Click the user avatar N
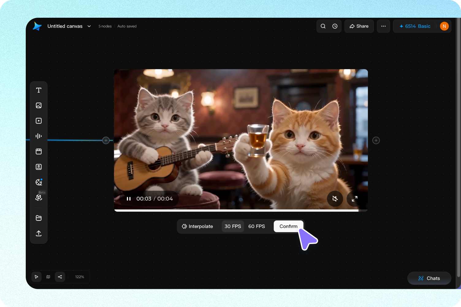The width and height of the screenshot is (461, 307). 444,26
